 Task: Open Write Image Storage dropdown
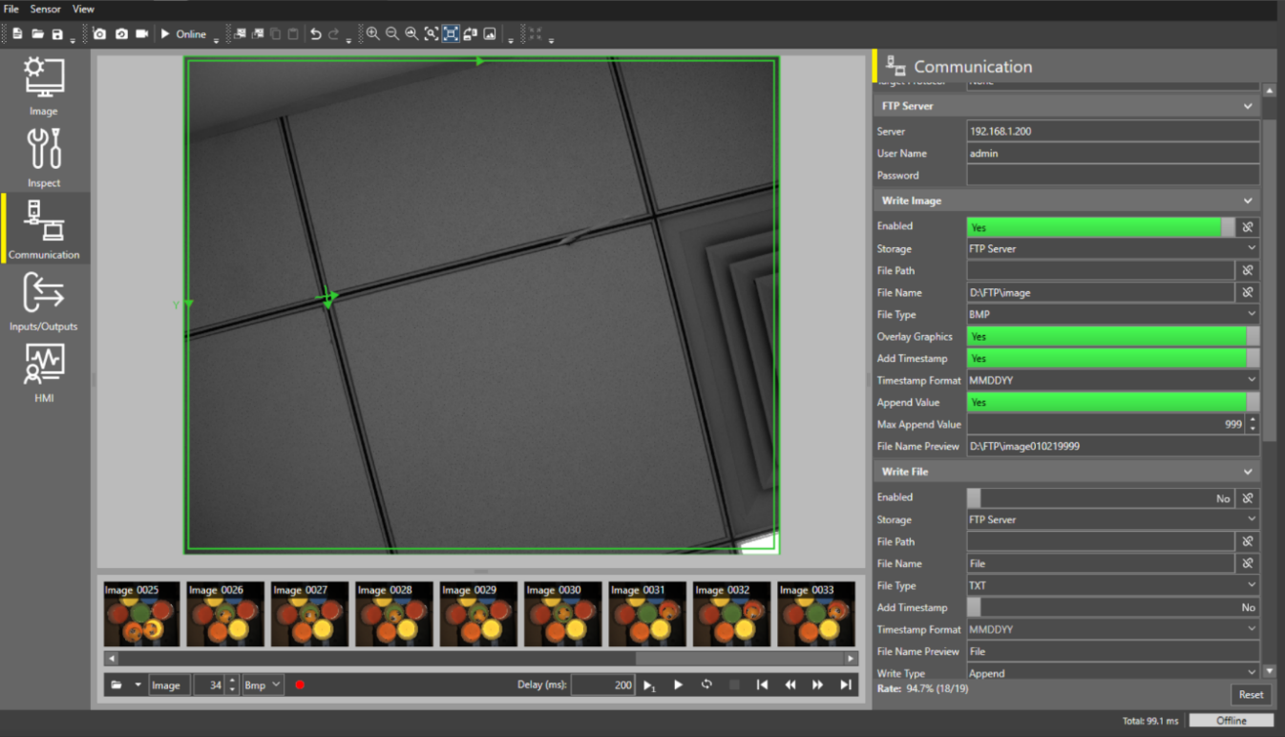point(1113,249)
